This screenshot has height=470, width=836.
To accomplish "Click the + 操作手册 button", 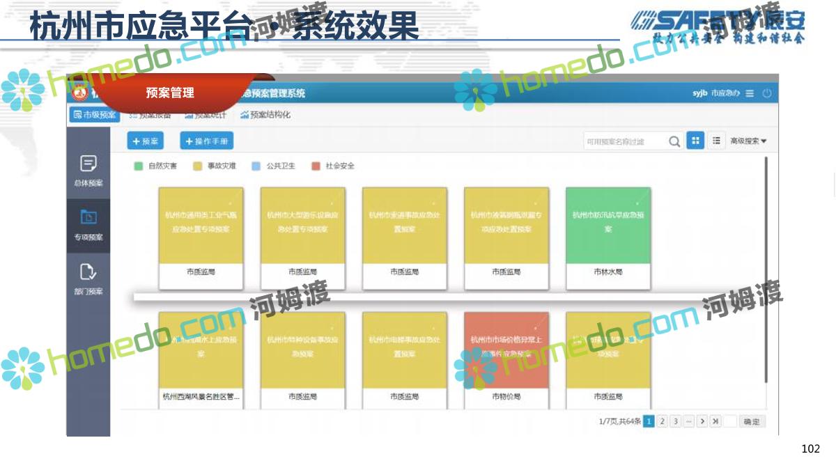I will 206,141.
